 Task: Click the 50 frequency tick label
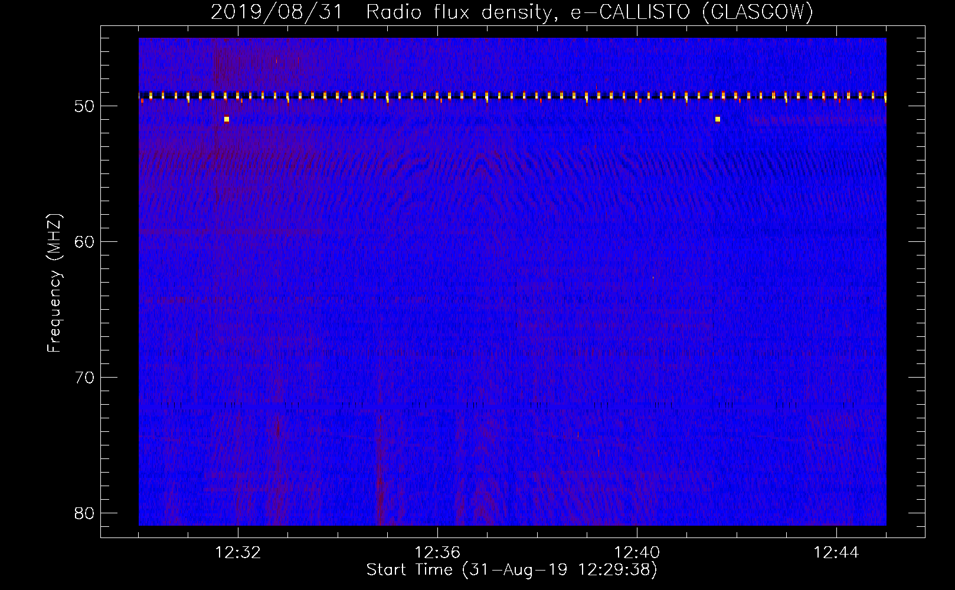(85, 106)
